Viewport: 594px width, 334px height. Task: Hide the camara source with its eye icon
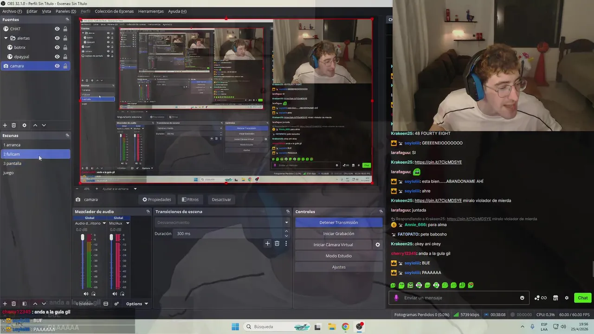(x=57, y=66)
